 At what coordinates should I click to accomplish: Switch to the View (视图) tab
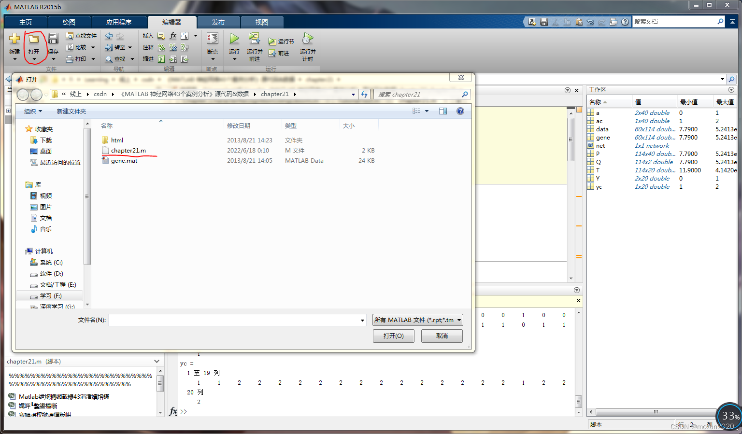click(x=262, y=22)
